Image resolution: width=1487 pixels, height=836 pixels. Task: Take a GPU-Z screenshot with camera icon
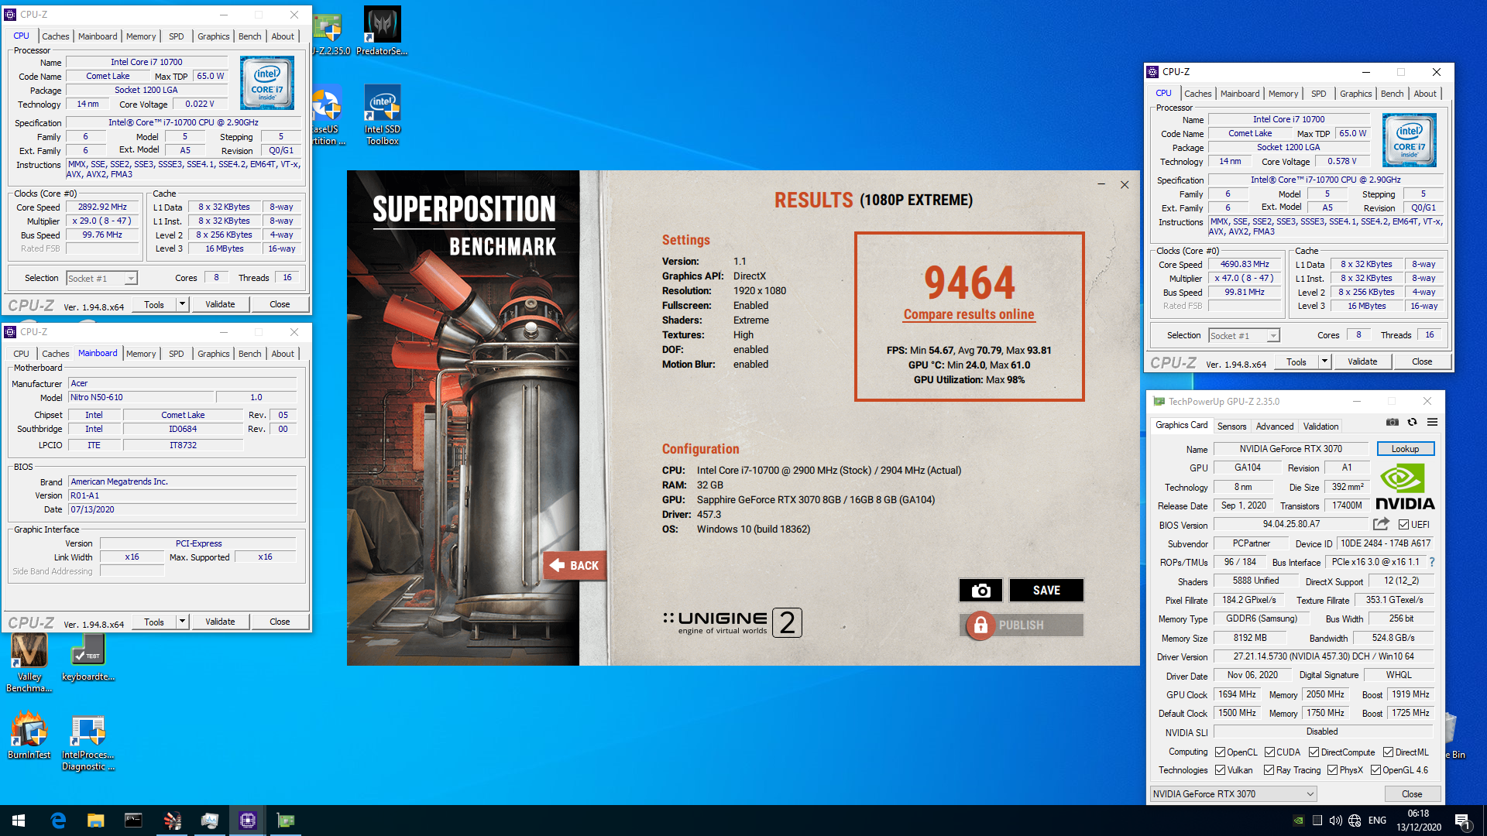point(1392,423)
